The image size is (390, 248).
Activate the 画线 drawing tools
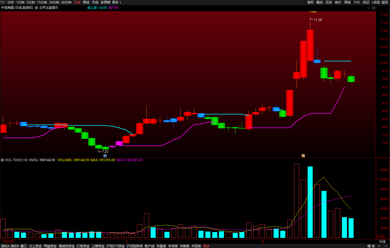(347, 2)
